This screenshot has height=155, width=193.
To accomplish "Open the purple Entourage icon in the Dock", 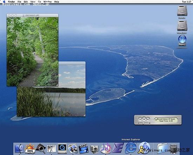I will (x=118, y=148).
